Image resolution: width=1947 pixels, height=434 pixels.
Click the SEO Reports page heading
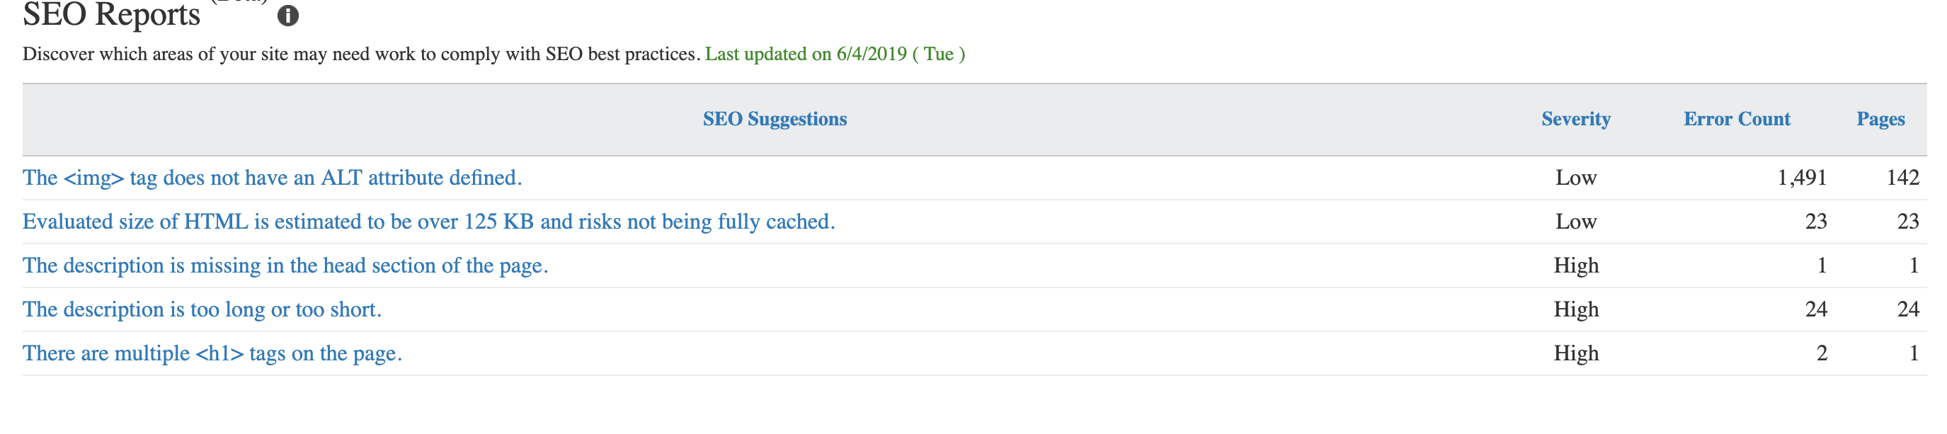(112, 15)
